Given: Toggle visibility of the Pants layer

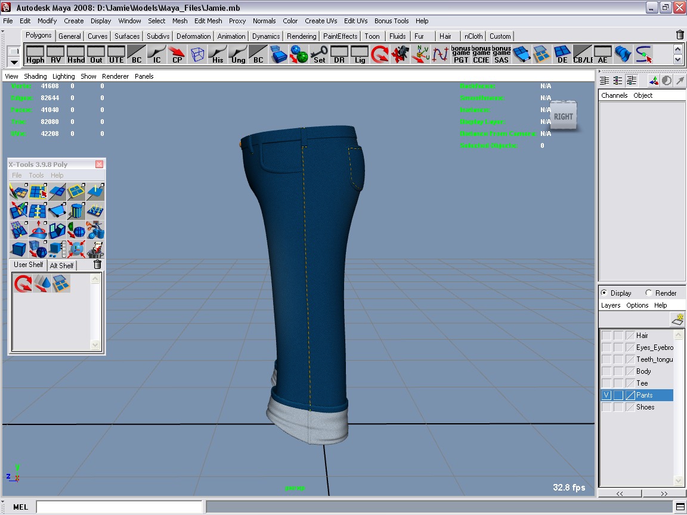Looking at the screenshot, I should pyautogui.click(x=606, y=395).
